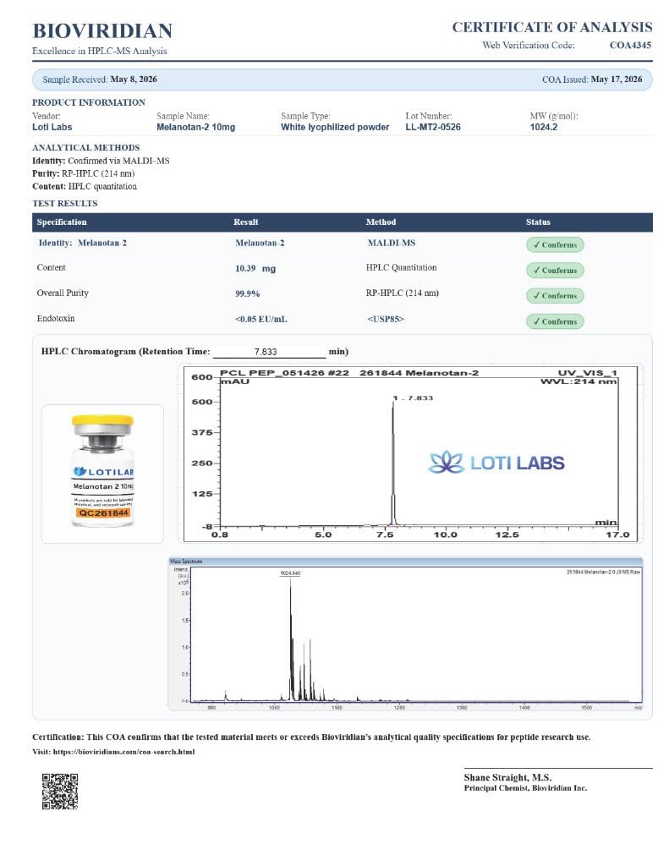Click the Content HPLC quantitation line
Viewport: 669px width, 866px height.
pyautogui.click(x=85, y=186)
